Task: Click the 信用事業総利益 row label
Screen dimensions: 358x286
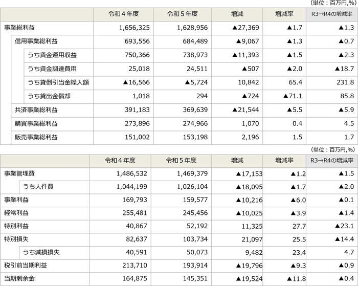Action: pyautogui.click(x=36, y=41)
